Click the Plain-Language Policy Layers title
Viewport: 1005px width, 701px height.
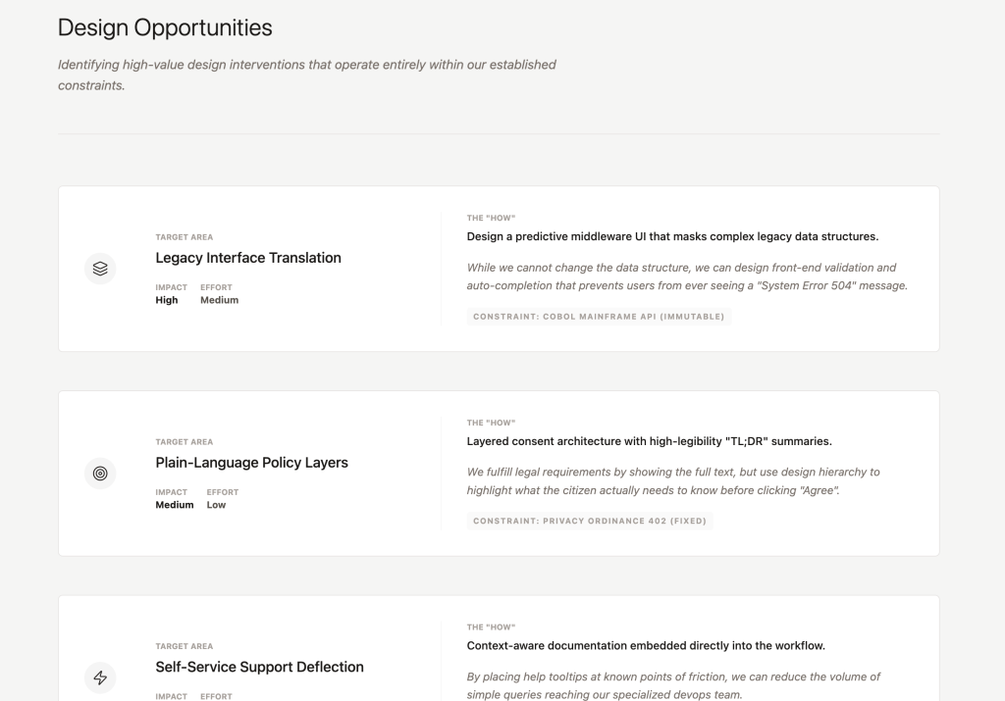tap(251, 463)
